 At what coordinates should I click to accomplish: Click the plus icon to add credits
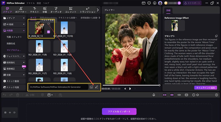pos(179,3)
